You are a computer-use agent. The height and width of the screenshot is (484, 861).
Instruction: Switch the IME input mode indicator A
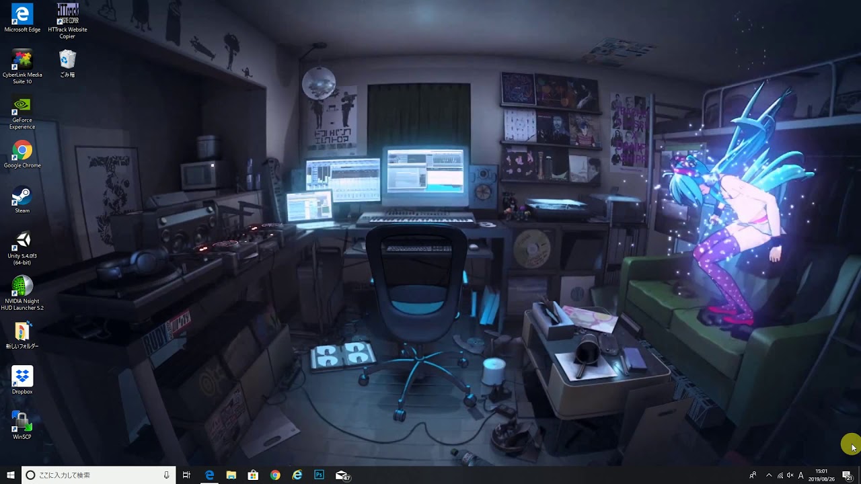coord(801,475)
